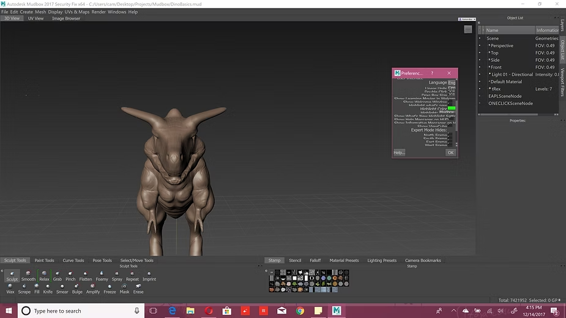566x318 pixels.
Task: Click the Help... button in Preferences
Action: point(399,153)
